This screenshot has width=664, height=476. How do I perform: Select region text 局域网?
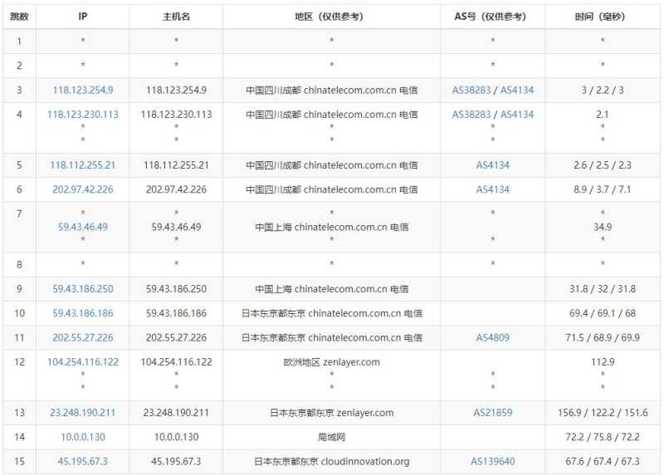tap(331, 437)
